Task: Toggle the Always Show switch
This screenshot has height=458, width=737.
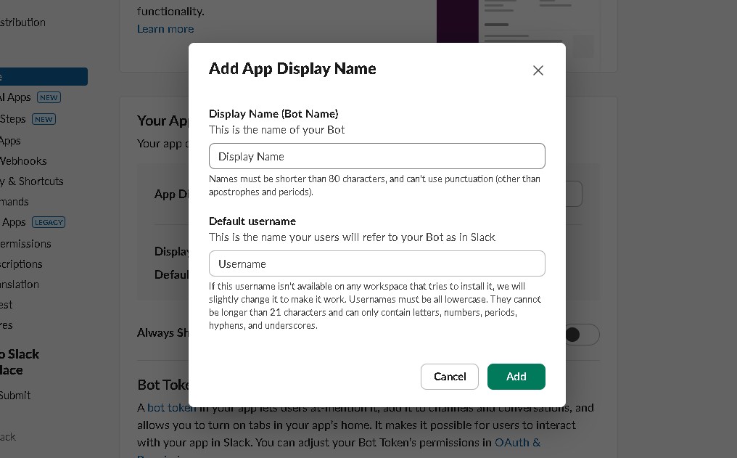Action: (x=582, y=335)
